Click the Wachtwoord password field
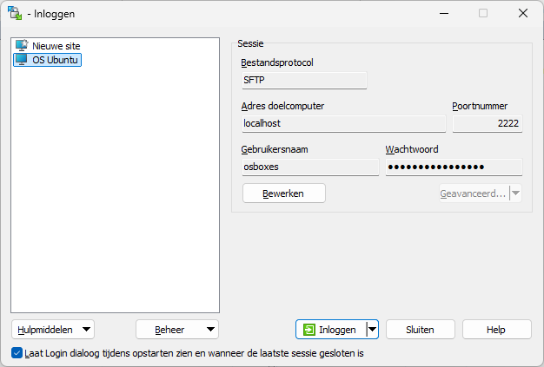The image size is (544, 367). [x=454, y=167]
